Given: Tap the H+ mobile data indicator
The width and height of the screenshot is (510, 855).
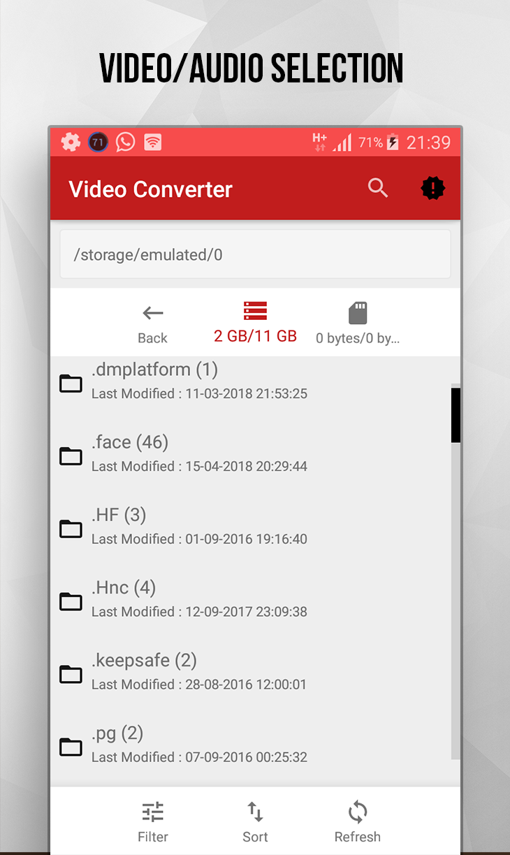Looking at the screenshot, I should pos(320,142).
